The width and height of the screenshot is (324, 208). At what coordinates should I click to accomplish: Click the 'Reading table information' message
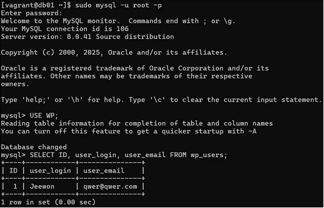[137, 123]
